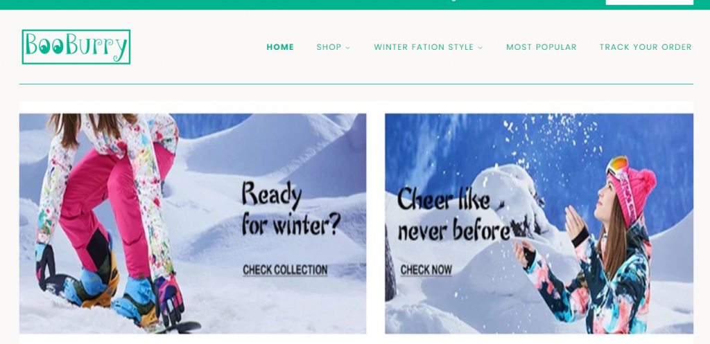
Task: Expand the chevron next to SHOP
Action: click(348, 48)
